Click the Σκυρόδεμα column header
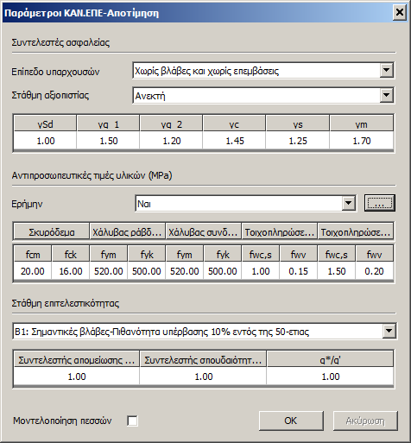The image size is (411, 443). pyautogui.click(x=52, y=232)
